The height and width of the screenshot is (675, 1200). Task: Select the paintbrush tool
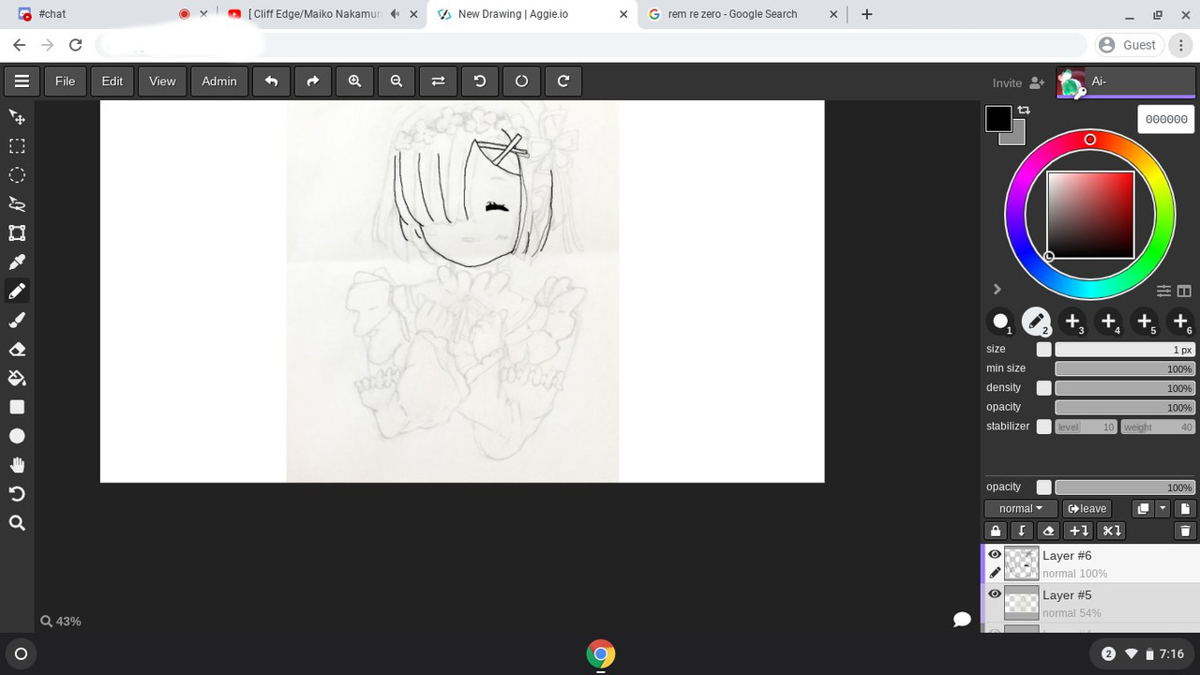click(x=17, y=321)
